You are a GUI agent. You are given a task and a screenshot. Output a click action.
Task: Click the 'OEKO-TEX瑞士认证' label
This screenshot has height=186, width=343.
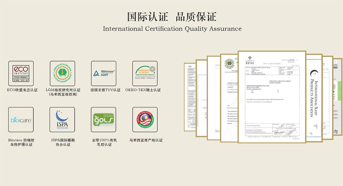point(143,90)
